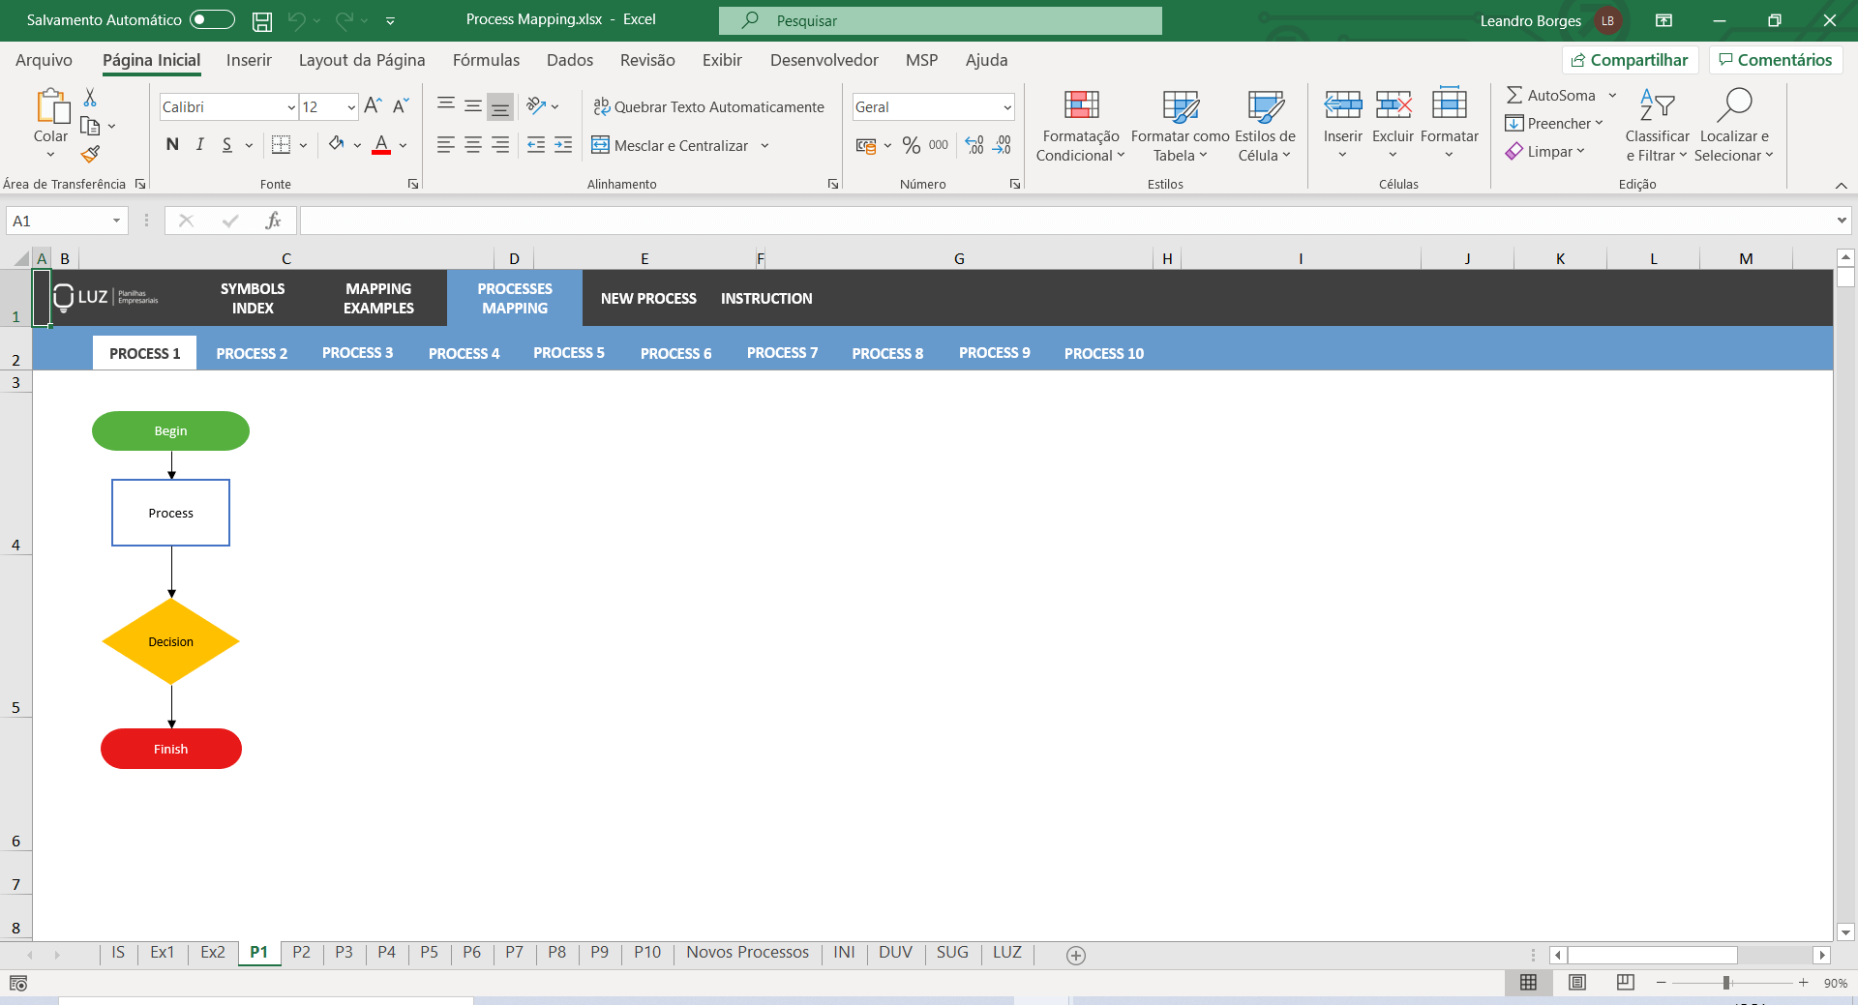This screenshot has height=1005, width=1858.
Task: Turn off Salvamento Automático
Action: point(211,19)
